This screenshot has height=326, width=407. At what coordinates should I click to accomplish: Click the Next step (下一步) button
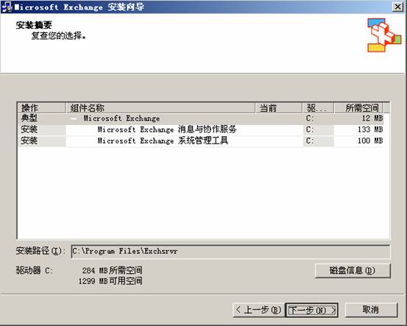coord(311,310)
